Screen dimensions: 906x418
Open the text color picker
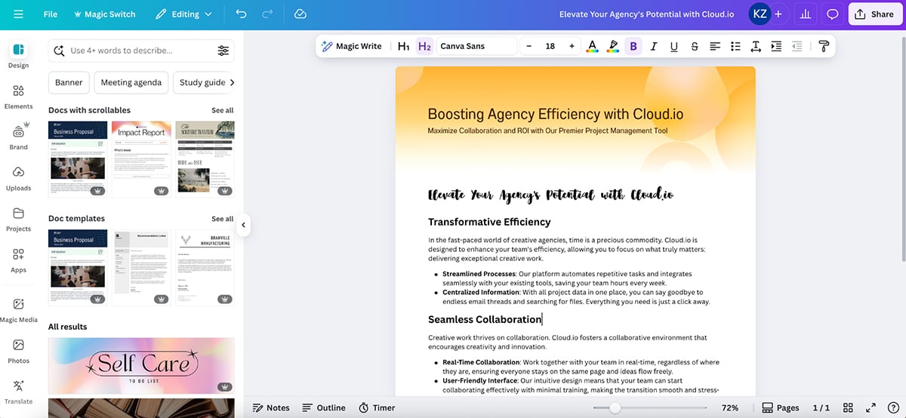[x=593, y=46]
